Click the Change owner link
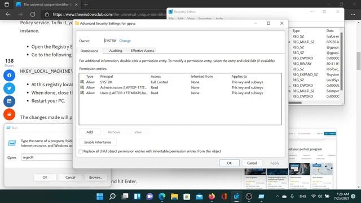Viewport: 361px width, 203px height. [125, 41]
